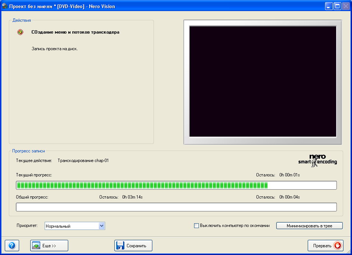Click the 'Приоритет:' label

click(27, 225)
